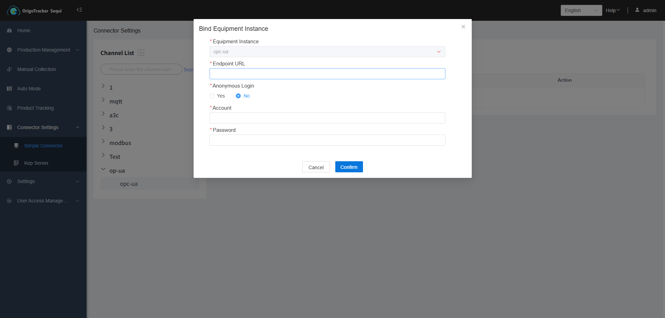Viewport: 665px width, 318px height.
Task: Click the Product Tracking sidebar icon
Action: (9, 108)
